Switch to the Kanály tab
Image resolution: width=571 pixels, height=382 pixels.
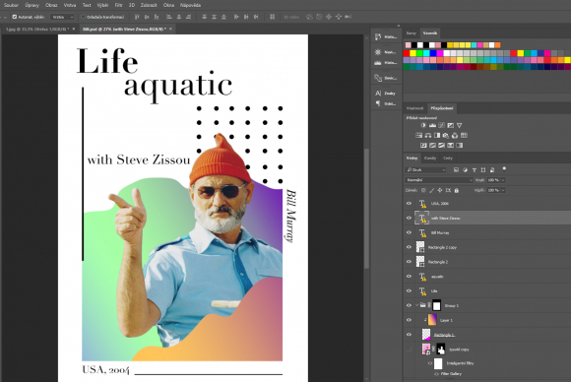[x=430, y=159]
